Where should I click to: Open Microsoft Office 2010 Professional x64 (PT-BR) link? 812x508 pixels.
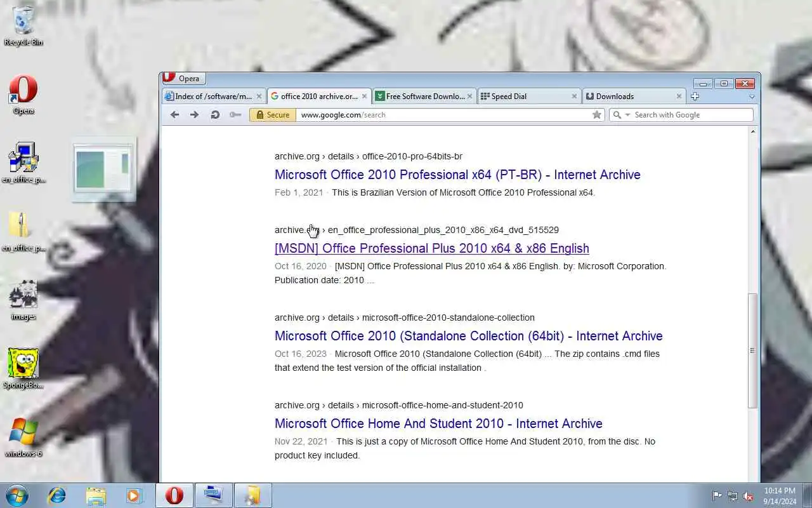coord(457,175)
